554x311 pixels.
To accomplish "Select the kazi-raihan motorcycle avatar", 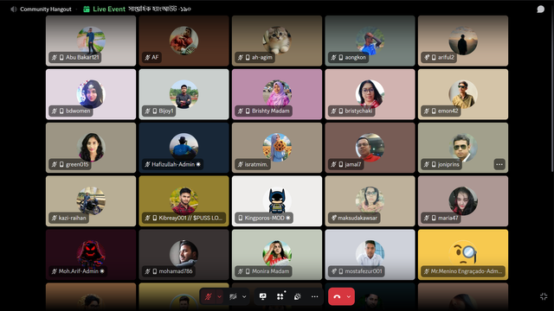I will point(91,201).
